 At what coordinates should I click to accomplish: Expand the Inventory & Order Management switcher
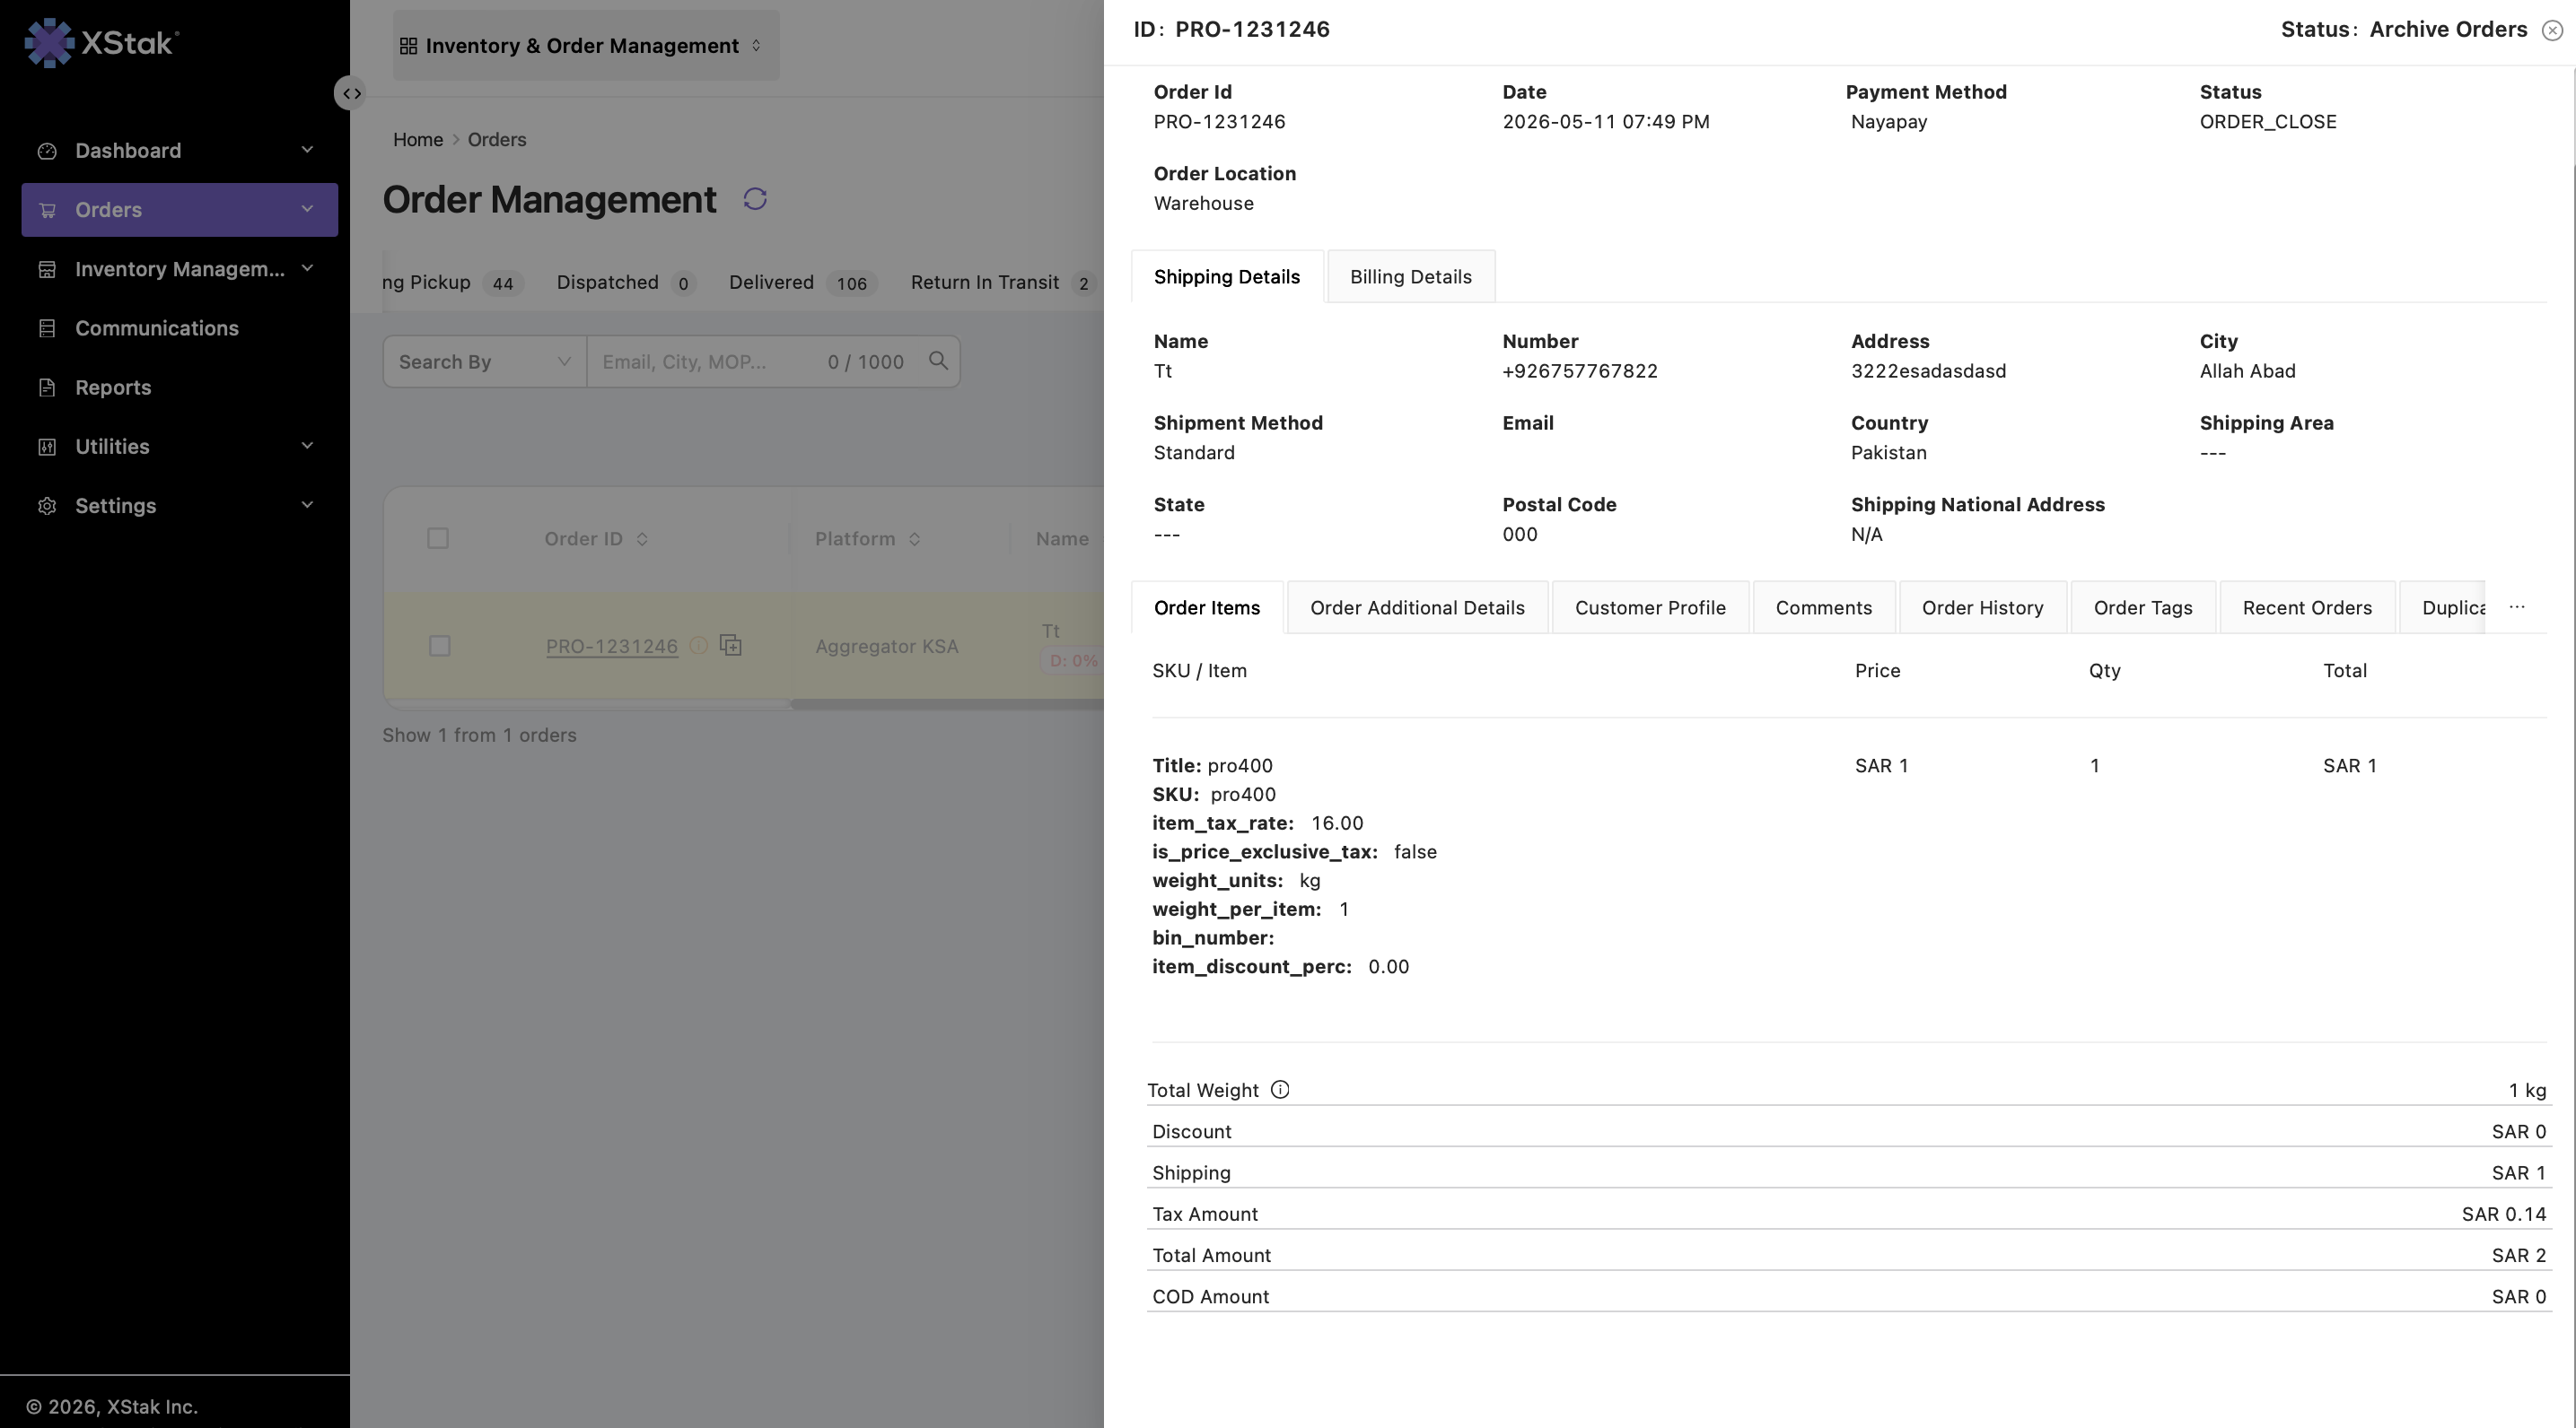(x=586, y=45)
